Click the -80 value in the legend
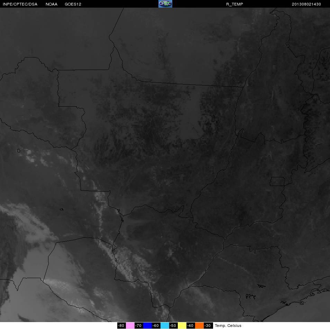The width and height of the screenshot is (330, 329). coord(121,326)
